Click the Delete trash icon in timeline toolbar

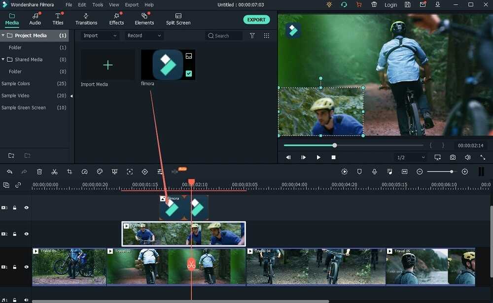(39, 171)
